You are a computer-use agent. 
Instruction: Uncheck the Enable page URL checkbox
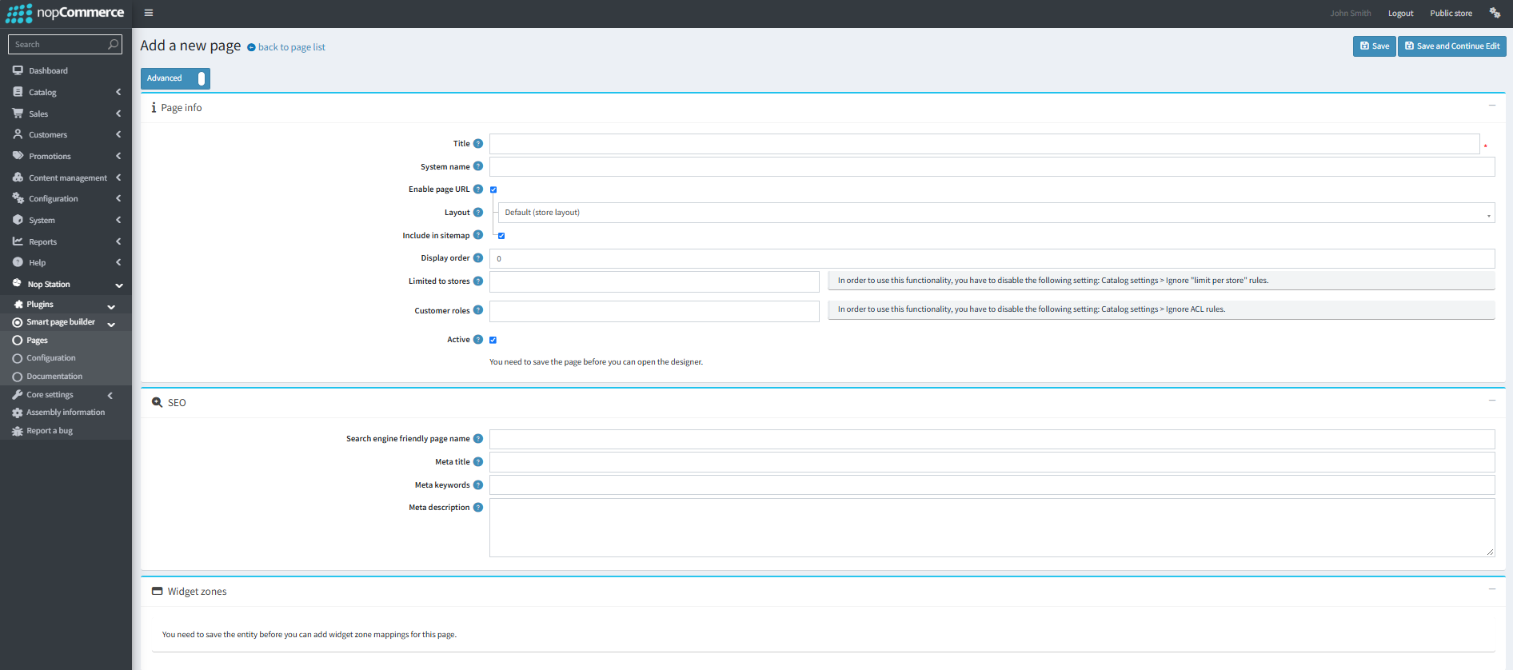click(493, 189)
